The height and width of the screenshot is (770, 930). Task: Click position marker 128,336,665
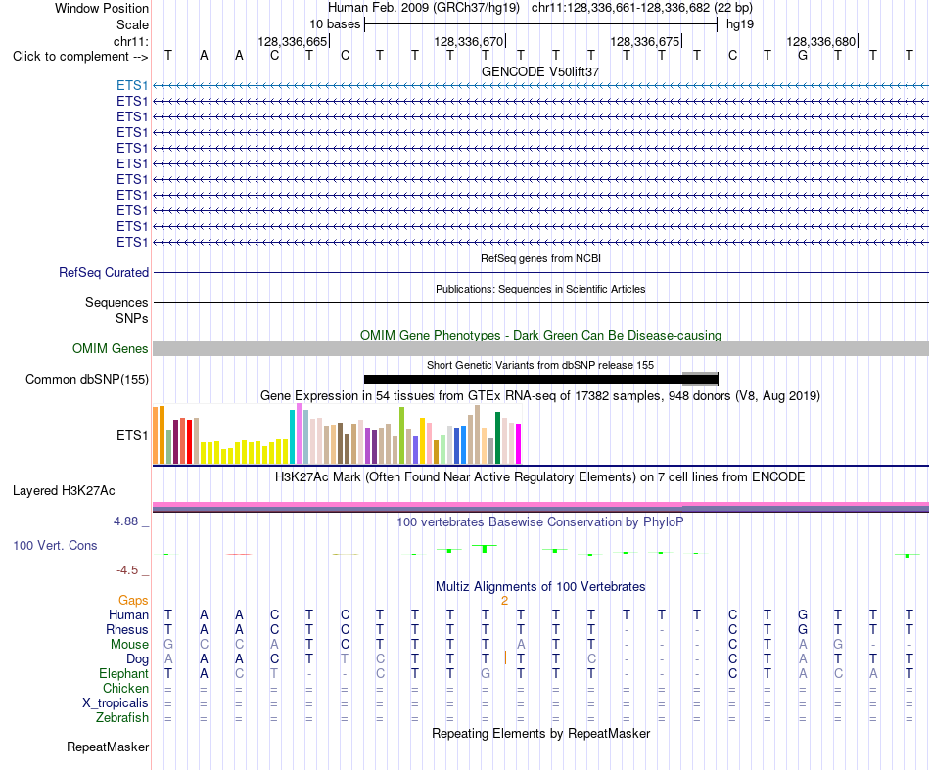click(x=293, y=41)
